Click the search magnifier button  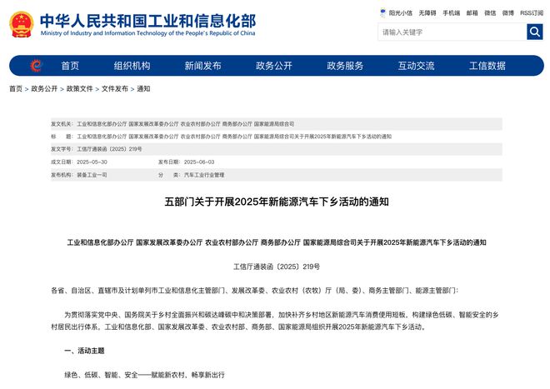click(x=534, y=32)
